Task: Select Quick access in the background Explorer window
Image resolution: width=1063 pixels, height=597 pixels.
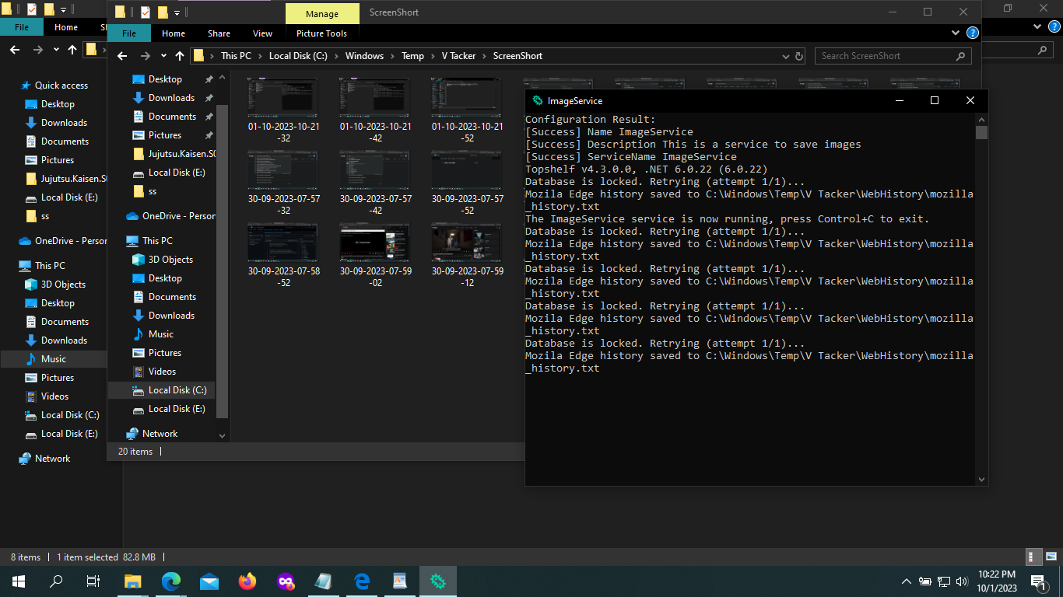Action: 61,86
